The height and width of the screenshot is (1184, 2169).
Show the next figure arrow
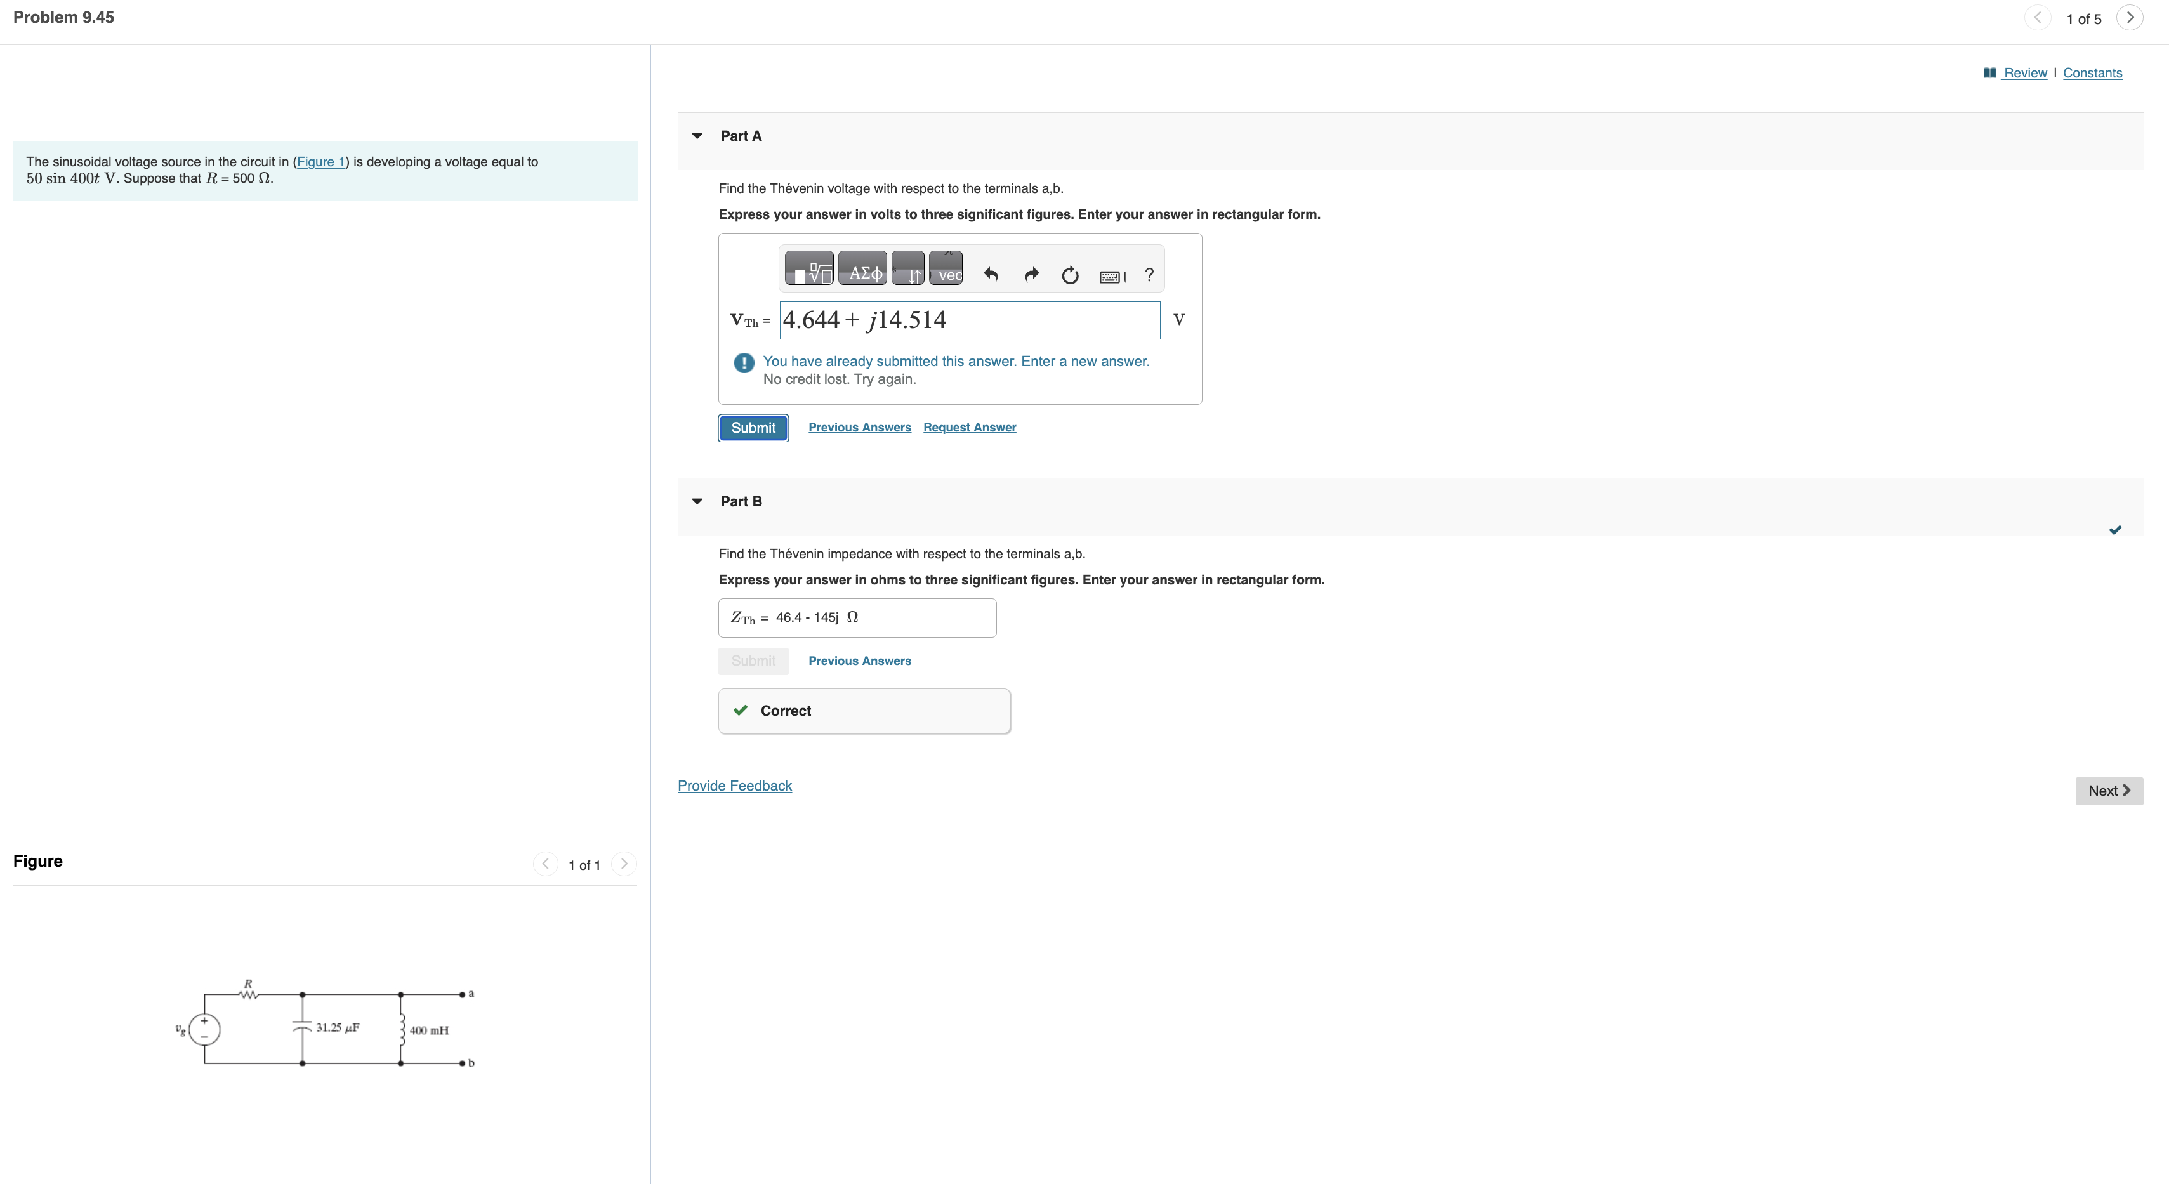pyautogui.click(x=624, y=864)
